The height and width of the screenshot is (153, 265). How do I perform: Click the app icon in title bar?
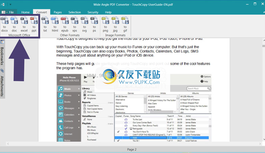coord(3,5)
